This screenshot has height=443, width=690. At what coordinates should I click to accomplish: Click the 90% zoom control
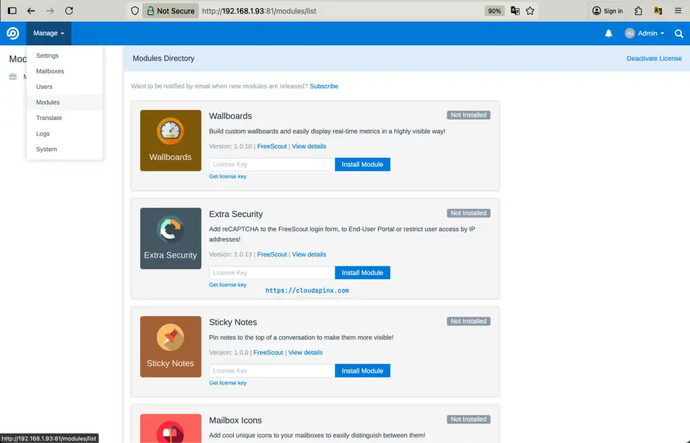(x=494, y=11)
